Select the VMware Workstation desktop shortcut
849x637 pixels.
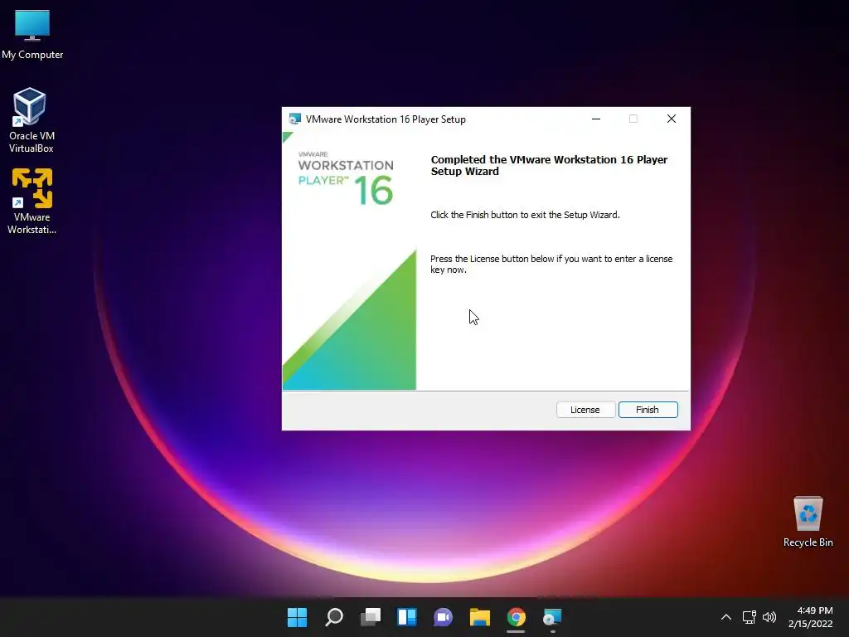[32, 202]
